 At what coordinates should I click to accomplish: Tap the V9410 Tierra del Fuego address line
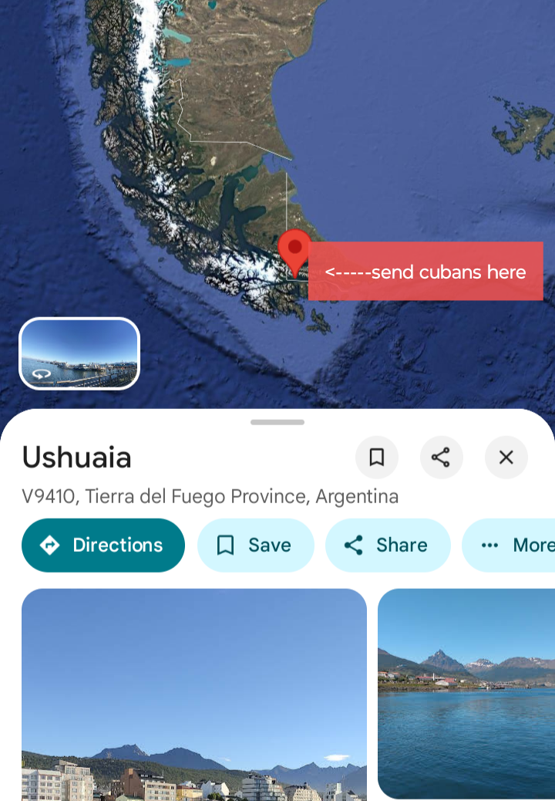point(210,496)
